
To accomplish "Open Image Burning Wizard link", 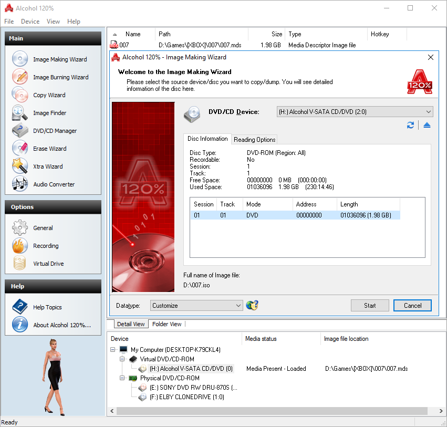I will coord(61,77).
